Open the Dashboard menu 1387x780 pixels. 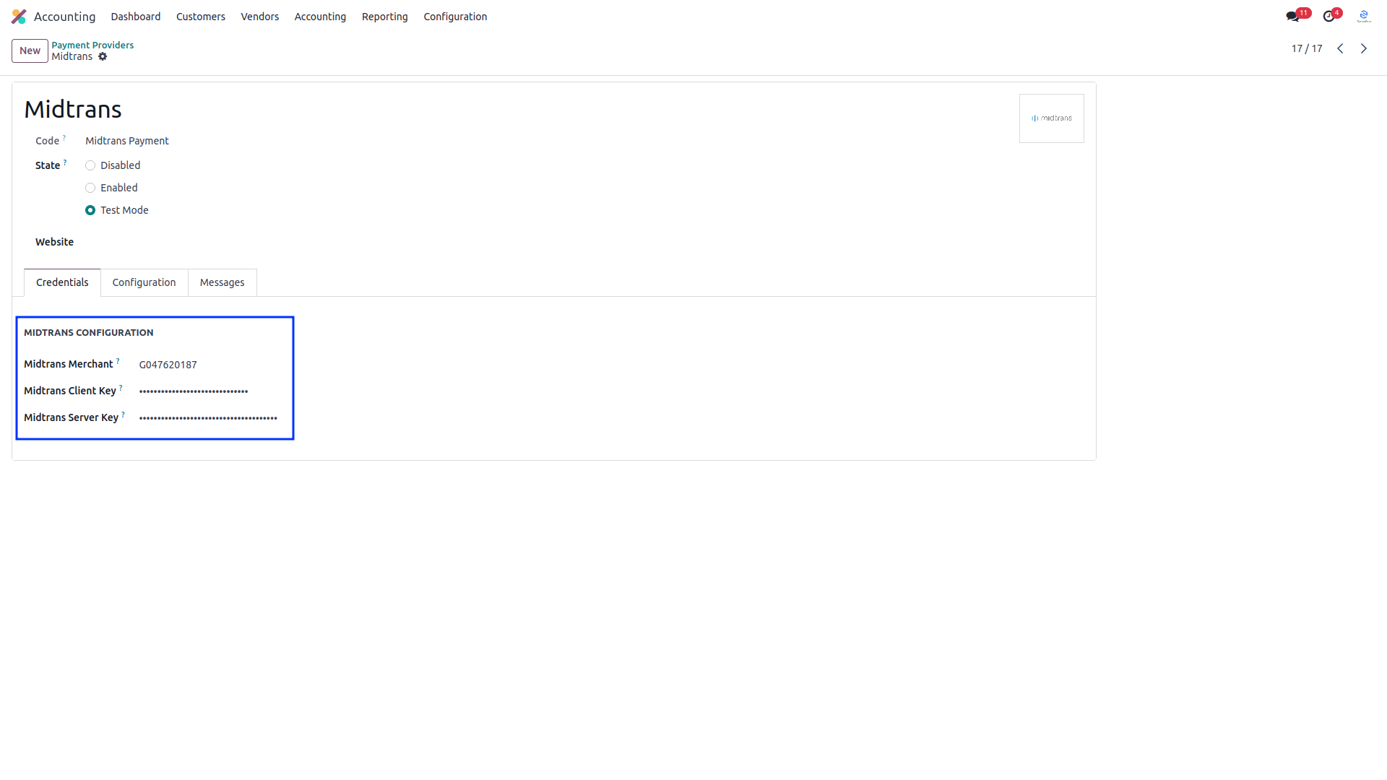click(136, 17)
